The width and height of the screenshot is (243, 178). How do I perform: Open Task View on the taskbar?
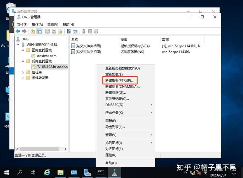coord(33,172)
